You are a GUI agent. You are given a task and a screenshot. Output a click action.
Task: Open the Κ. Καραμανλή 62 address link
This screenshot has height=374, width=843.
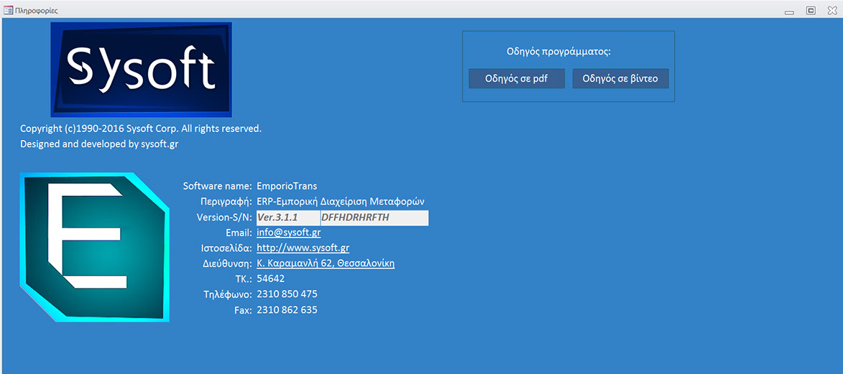click(326, 263)
